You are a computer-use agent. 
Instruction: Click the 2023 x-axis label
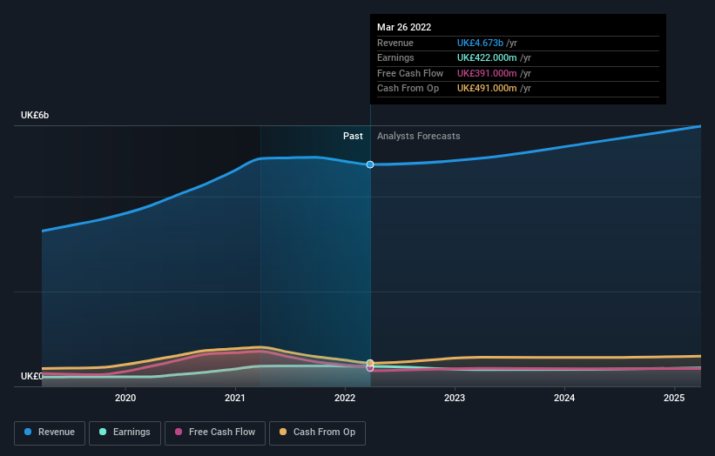click(455, 398)
